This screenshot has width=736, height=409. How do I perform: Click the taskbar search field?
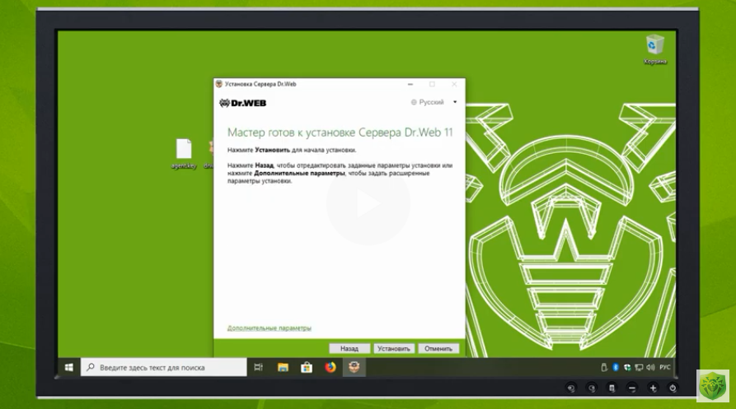164,367
